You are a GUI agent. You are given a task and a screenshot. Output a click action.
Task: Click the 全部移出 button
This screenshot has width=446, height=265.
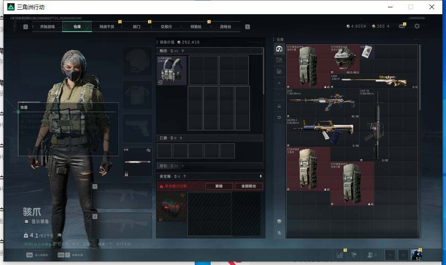click(249, 186)
